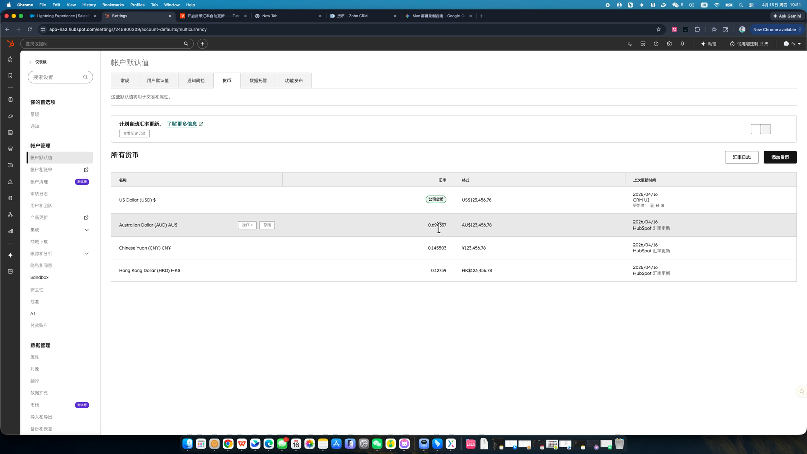This screenshot has width=807, height=454.
Task: Open the Marketing megaphone icon
Action: click(10, 116)
